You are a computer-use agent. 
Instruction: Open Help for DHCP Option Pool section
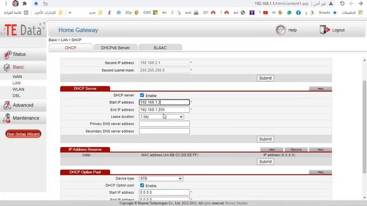coord(320,172)
